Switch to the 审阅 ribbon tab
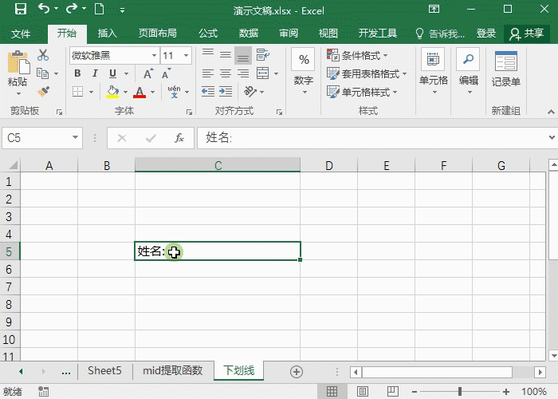Screen dimensions: 558x399 (x=289, y=34)
